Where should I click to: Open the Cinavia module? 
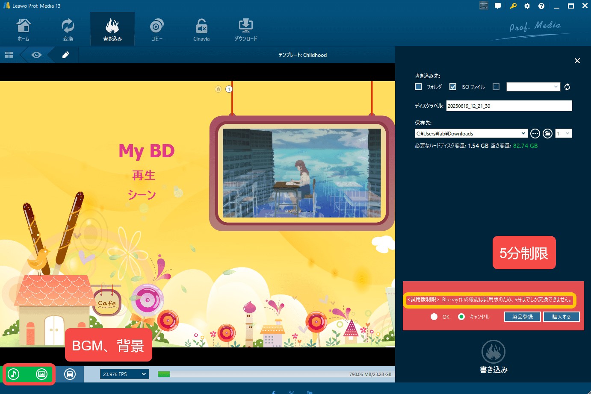pos(201,29)
